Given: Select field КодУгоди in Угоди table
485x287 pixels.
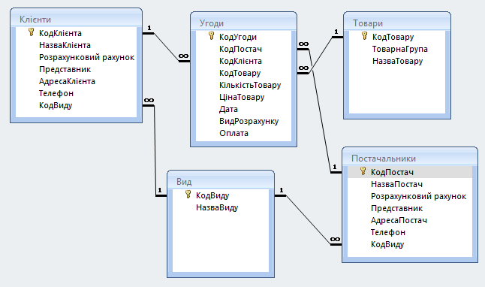Looking at the screenshot, I should click(238, 37).
